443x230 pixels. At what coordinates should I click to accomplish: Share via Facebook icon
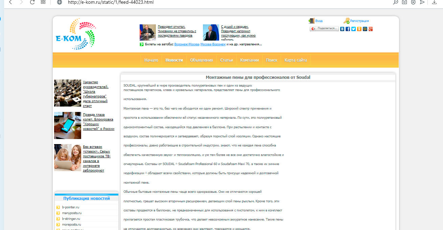[348, 29]
